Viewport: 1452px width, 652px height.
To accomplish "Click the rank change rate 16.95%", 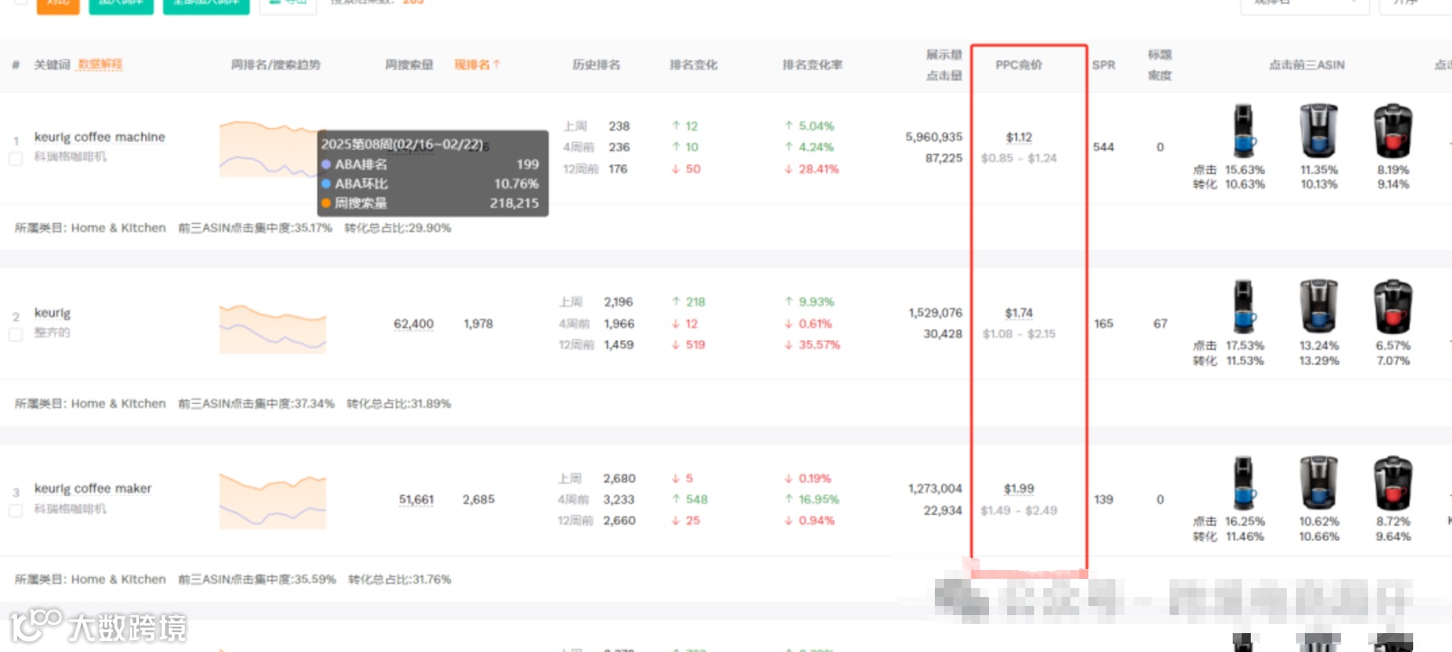I will [x=818, y=500].
